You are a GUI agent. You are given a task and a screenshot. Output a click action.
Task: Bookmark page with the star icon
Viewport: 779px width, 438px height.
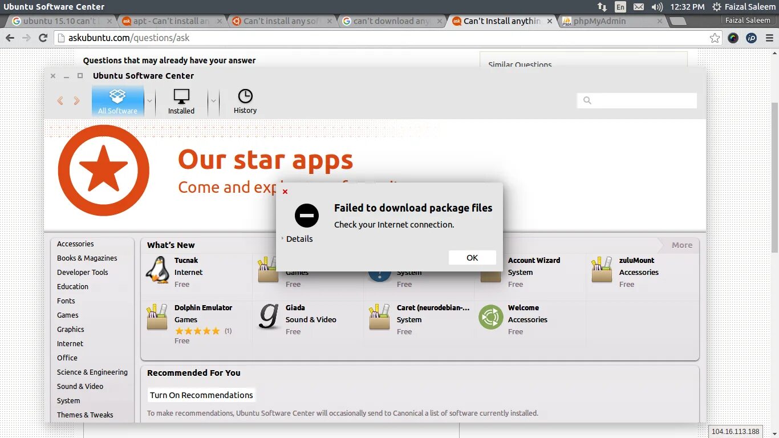(x=715, y=38)
